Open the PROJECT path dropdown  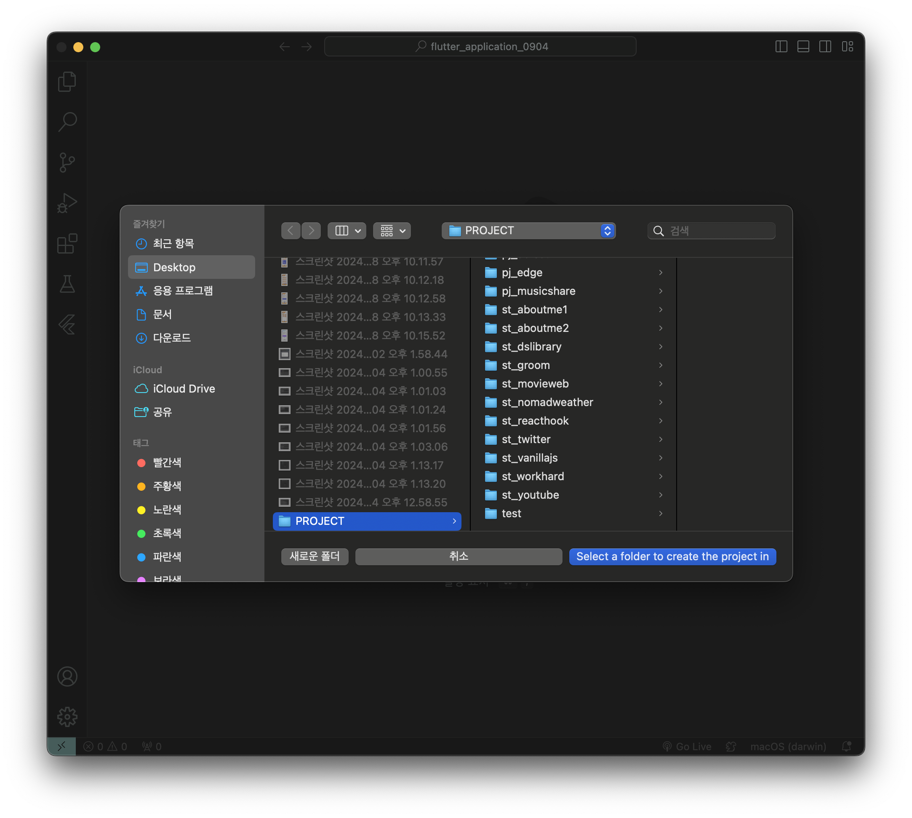(528, 230)
